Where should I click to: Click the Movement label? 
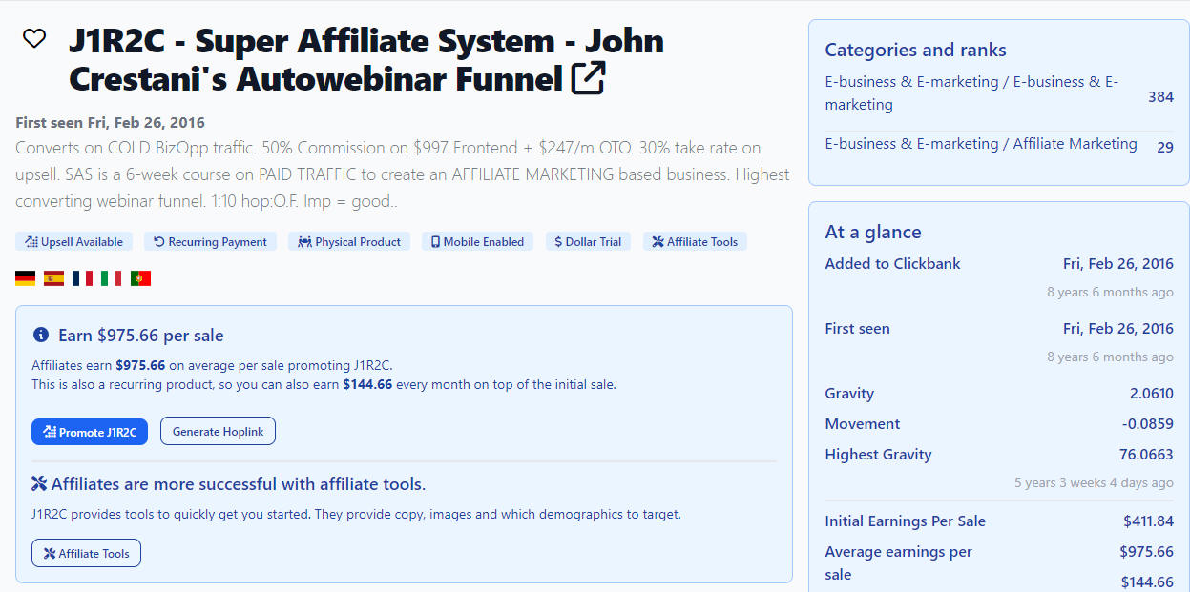tap(863, 424)
